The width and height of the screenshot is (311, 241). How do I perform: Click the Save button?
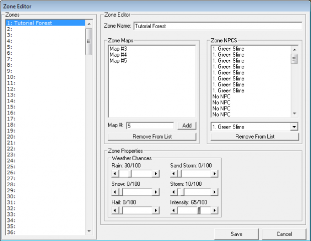(x=236, y=234)
